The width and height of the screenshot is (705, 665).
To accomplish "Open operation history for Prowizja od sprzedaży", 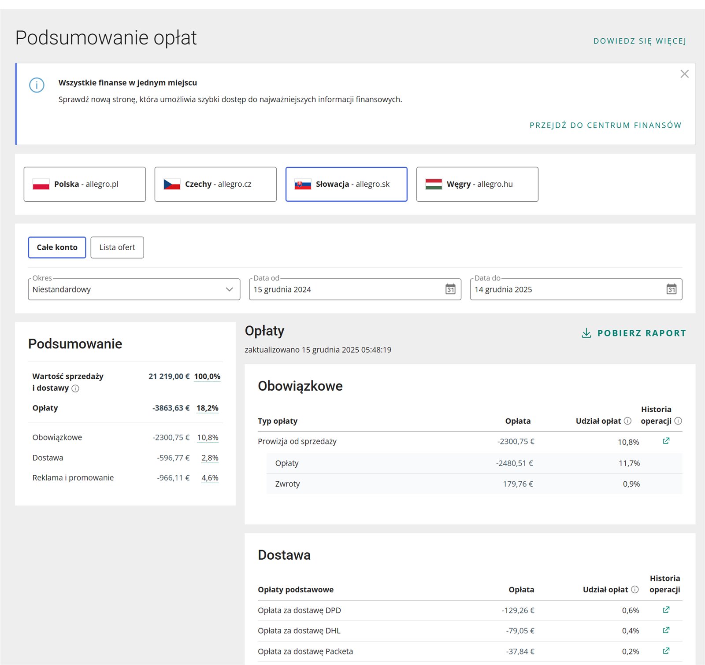I will pyautogui.click(x=666, y=441).
